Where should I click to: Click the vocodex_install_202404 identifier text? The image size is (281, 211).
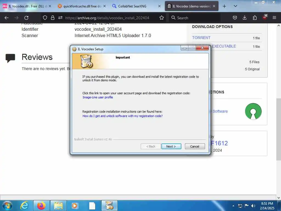[98, 29]
